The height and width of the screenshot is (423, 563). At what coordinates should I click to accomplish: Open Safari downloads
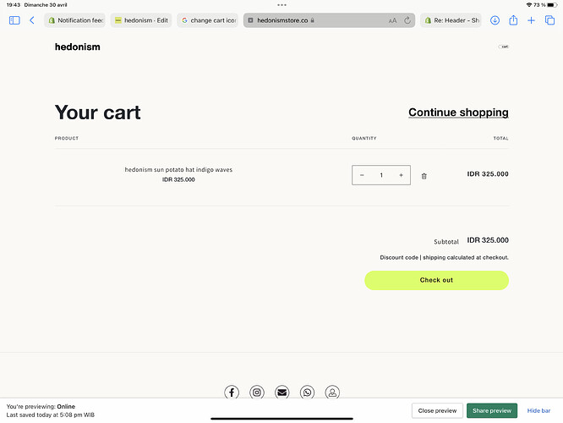495,20
